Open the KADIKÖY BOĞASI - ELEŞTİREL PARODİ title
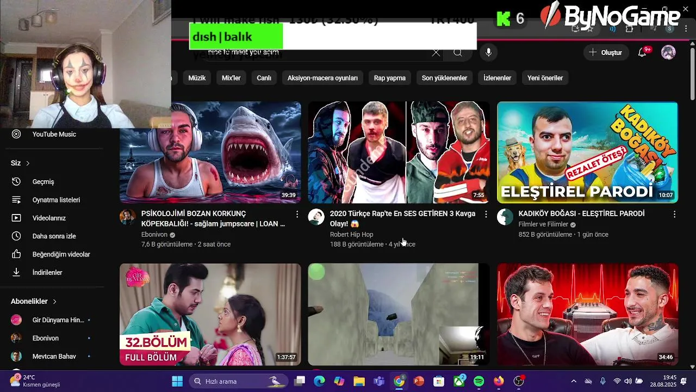This screenshot has width=696, height=392. coord(581,213)
